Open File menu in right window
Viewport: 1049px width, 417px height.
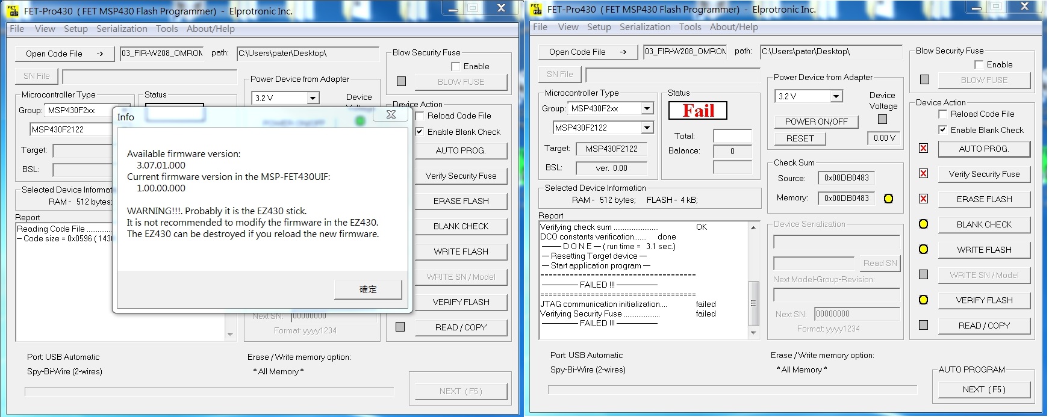(540, 27)
